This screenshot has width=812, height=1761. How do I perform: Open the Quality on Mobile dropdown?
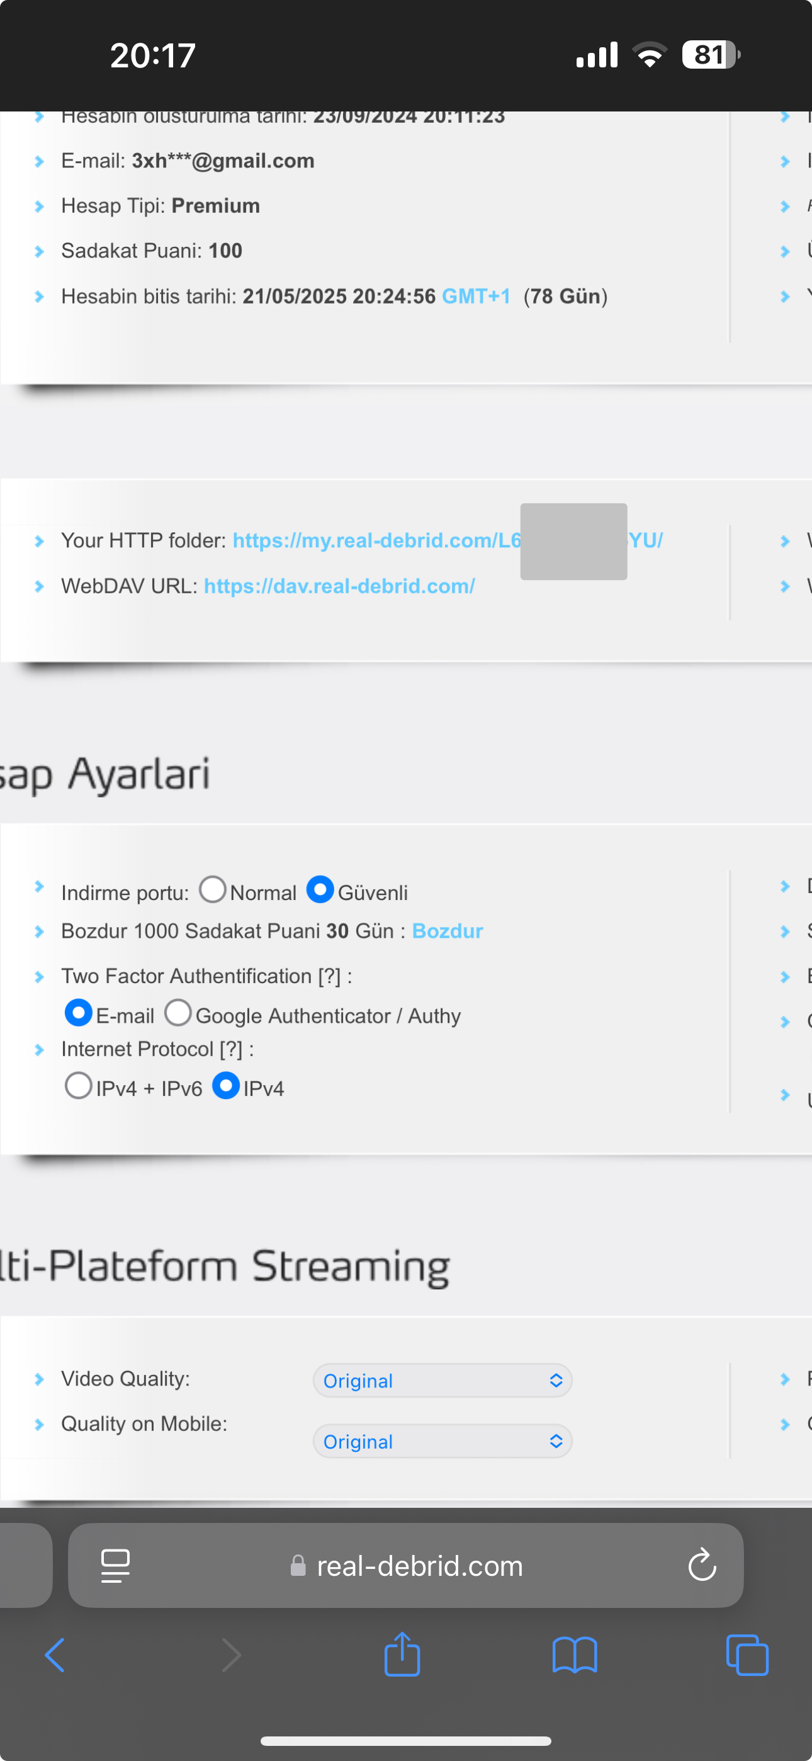pyautogui.click(x=443, y=1441)
